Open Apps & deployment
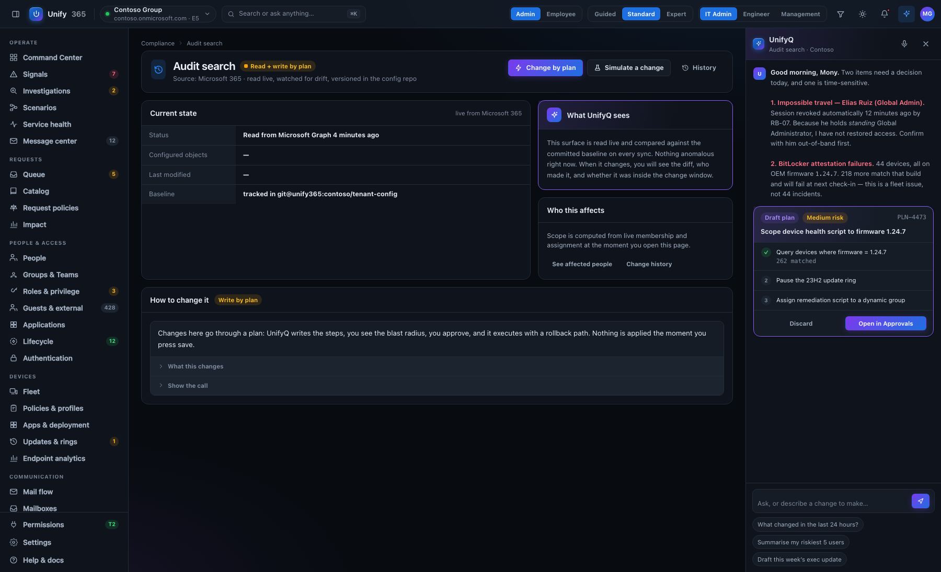The width and height of the screenshot is (941, 572). (64, 425)
